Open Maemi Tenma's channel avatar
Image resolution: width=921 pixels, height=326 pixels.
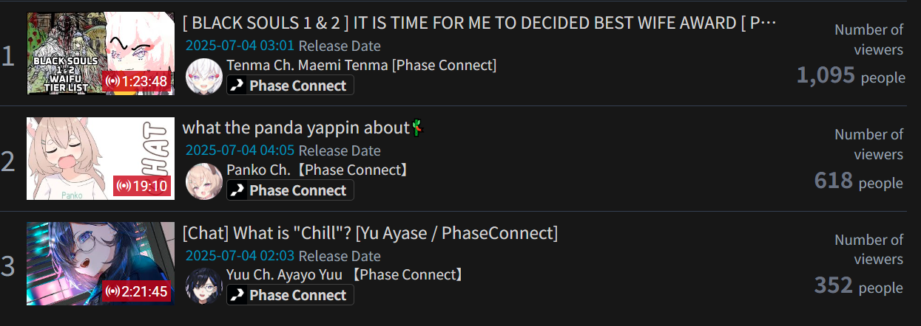click(x=203, y=77)
